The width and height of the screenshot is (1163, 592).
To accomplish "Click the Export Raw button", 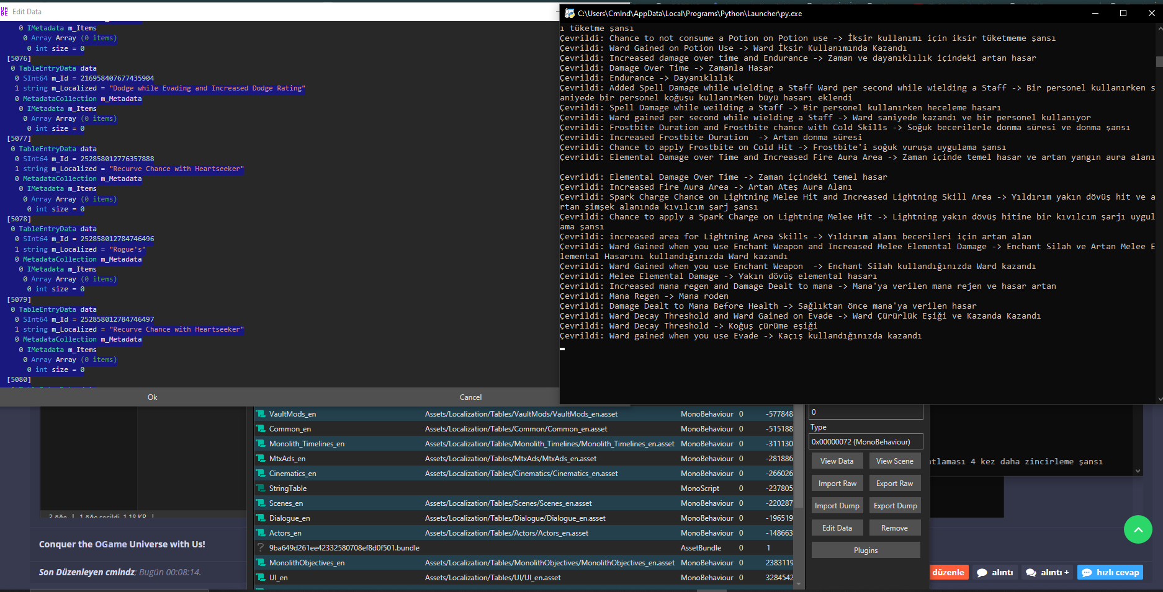I will pos(894,484).
